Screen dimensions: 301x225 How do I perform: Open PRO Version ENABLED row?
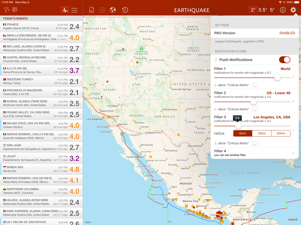click(255, 33)
